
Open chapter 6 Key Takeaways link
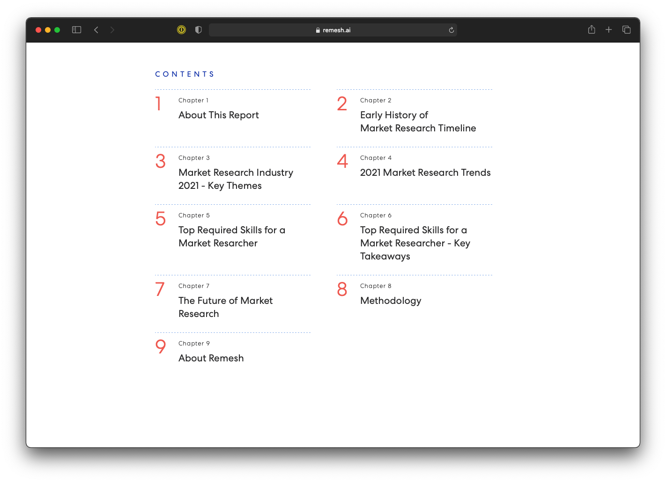[415, 243]
